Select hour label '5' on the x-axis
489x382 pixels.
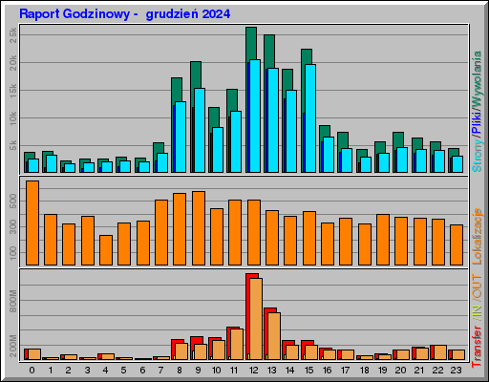click(123, 371)
